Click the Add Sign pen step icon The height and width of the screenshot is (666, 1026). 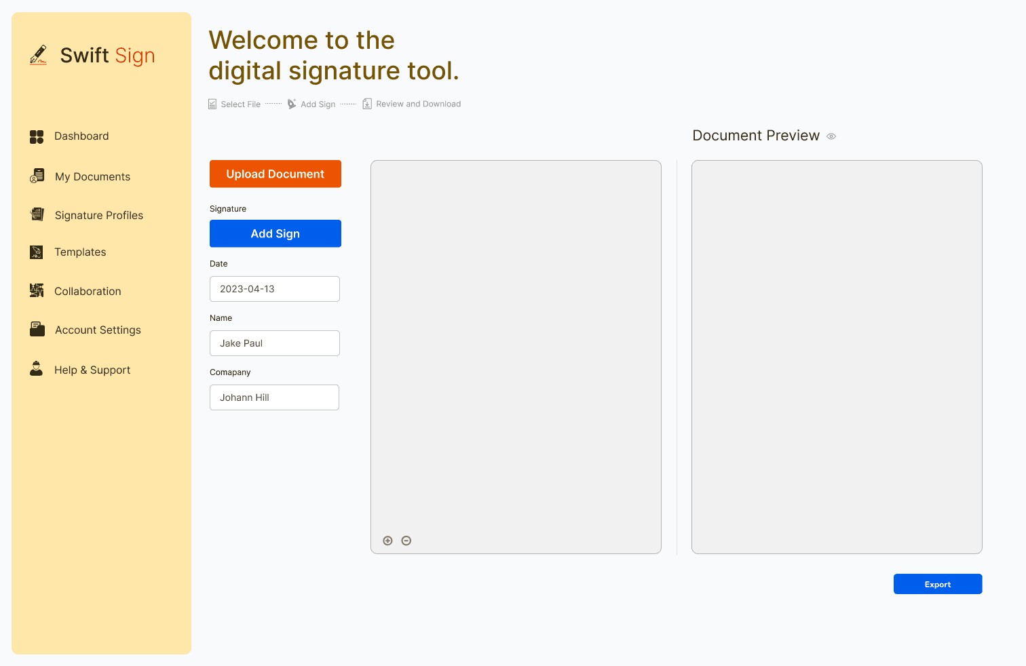tap(292, 103)
